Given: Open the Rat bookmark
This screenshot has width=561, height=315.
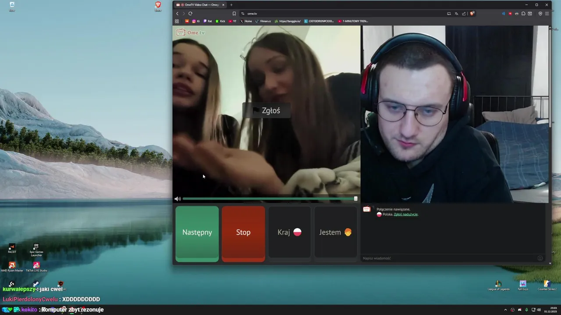Looking at the screenshot, I should (208, 21).
